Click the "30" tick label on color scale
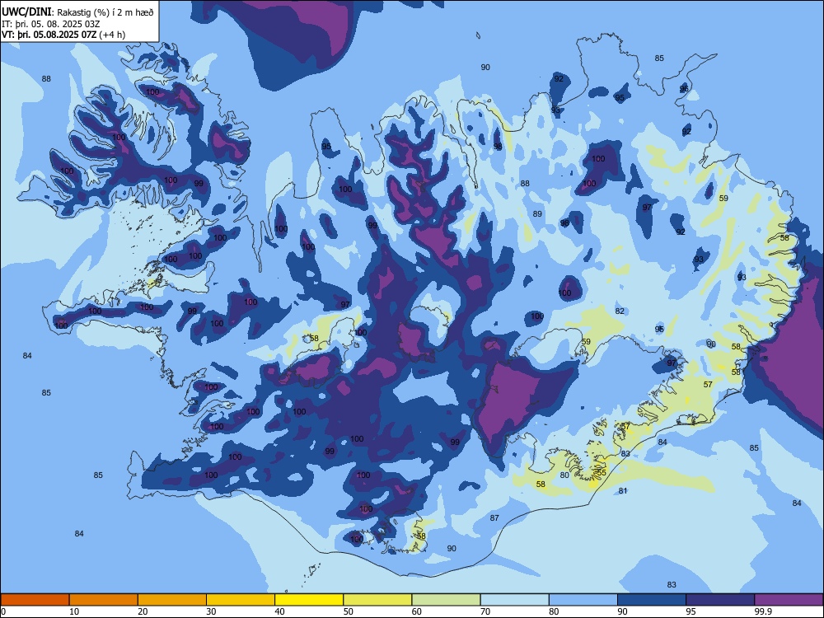The height and width of the screenshot is (618, 824). click(211, 611)
